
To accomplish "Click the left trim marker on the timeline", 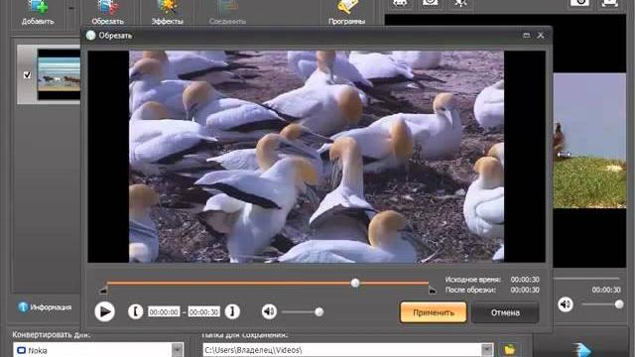I will coord(103,290).
